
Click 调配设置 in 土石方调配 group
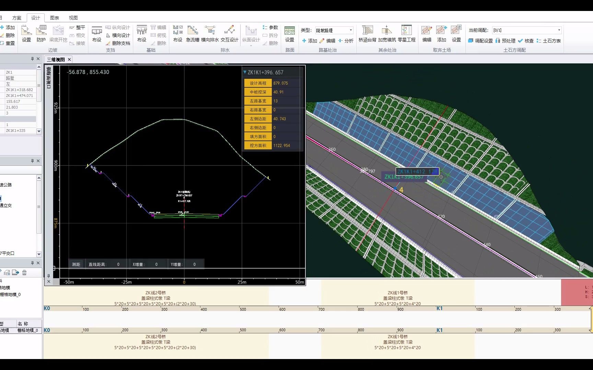coord(482,40)
